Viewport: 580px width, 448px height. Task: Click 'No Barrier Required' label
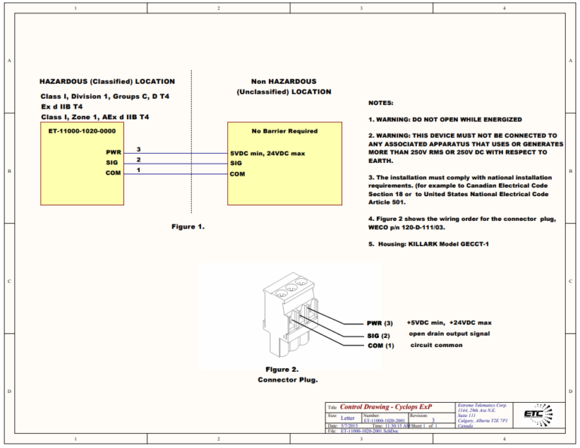coord(285,131)
